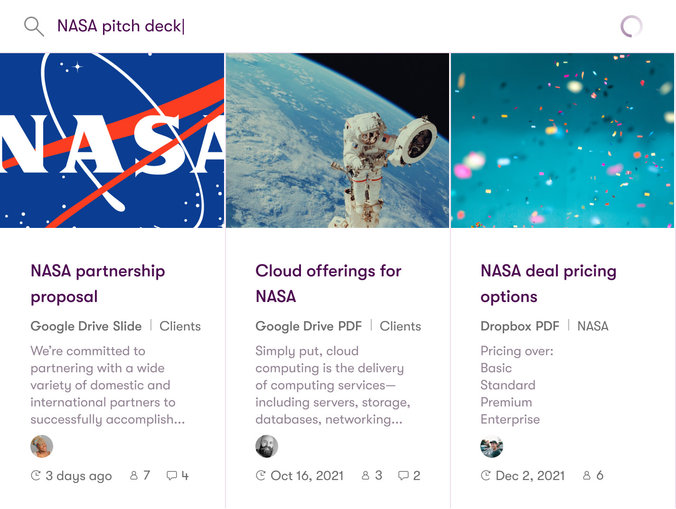Open the NASA deal pricing options title

tap(548, 283)
